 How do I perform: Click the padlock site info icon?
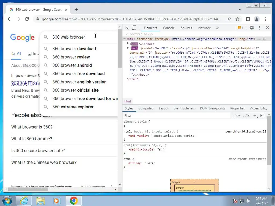click(37, 19)
